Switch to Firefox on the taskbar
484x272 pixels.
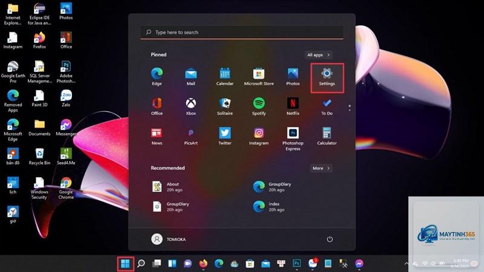(x=203, y=264)
